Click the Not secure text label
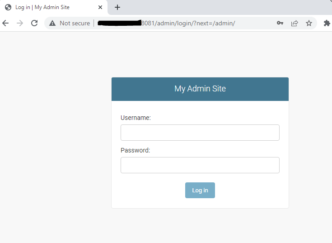The height and width of the screenshot is (243, 332). (75, 23)
